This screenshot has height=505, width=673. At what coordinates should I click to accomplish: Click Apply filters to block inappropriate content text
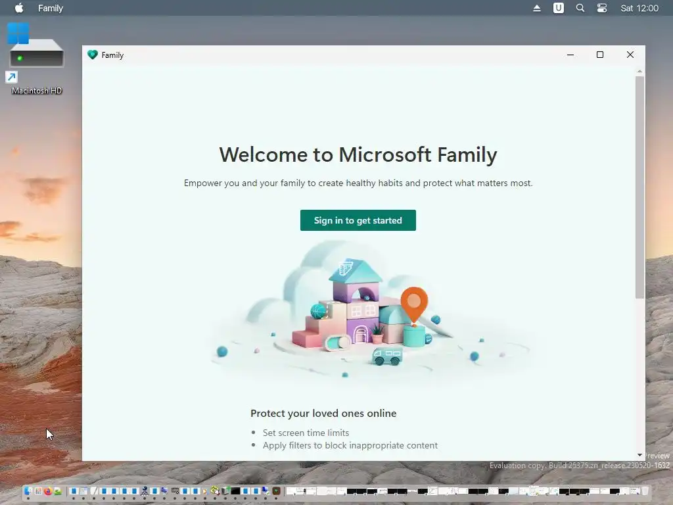(x=350, y=445)
